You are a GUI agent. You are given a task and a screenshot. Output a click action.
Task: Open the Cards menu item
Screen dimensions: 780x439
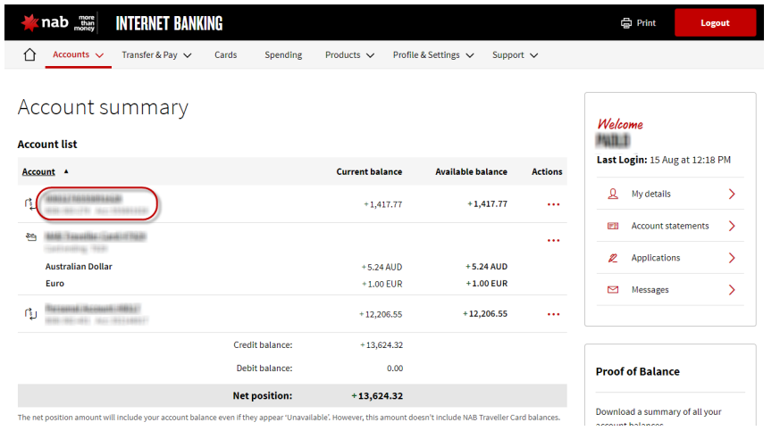pyautogui.click(x=226, y=54)
